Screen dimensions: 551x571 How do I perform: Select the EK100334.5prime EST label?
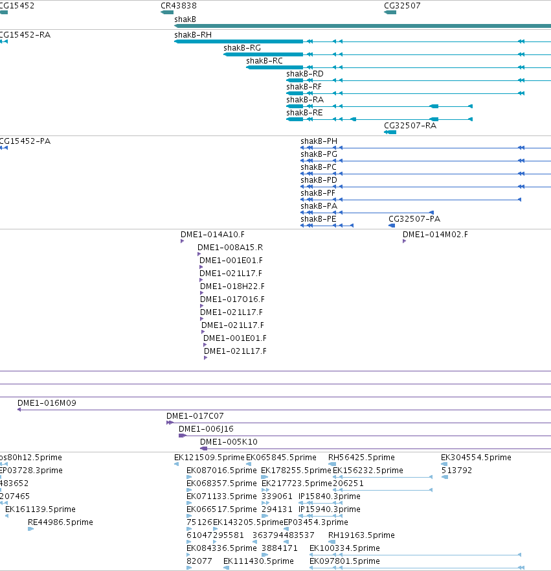click(x=345, y=548)
